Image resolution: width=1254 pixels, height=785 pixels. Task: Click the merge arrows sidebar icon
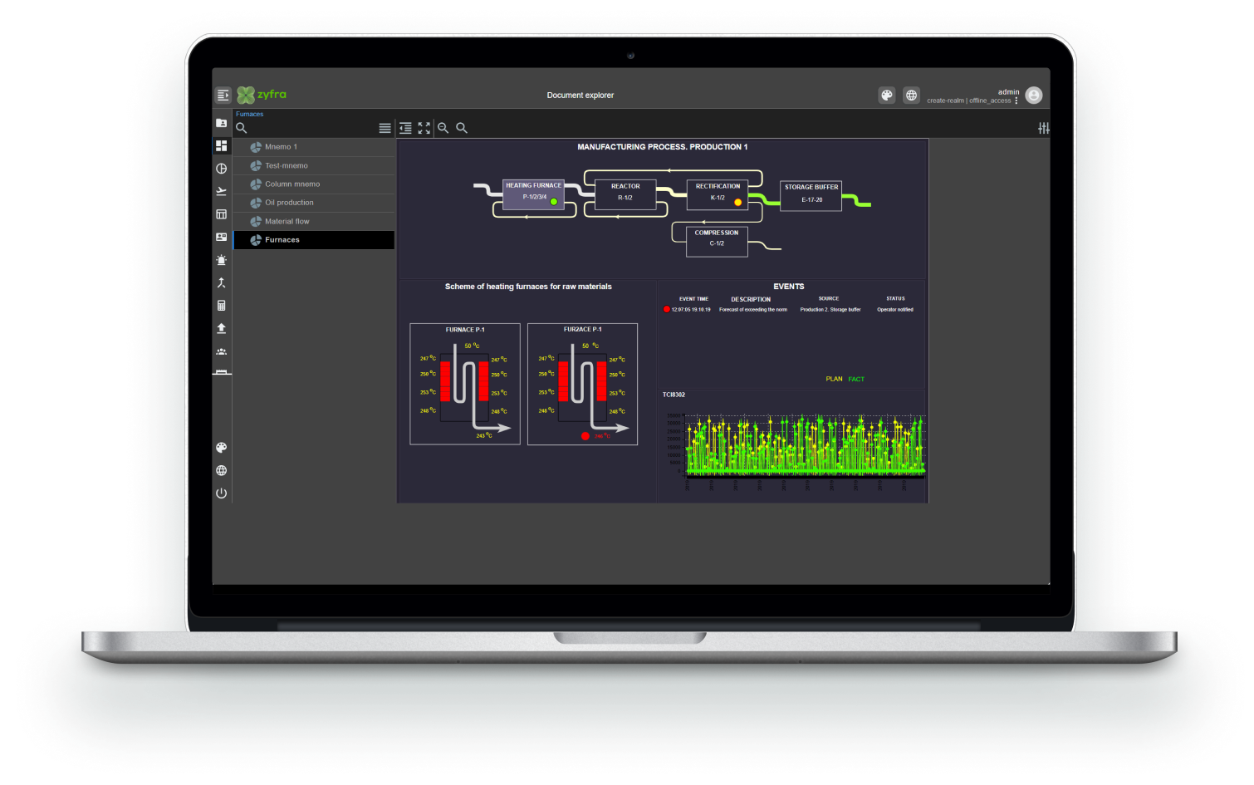pos(221,282)
